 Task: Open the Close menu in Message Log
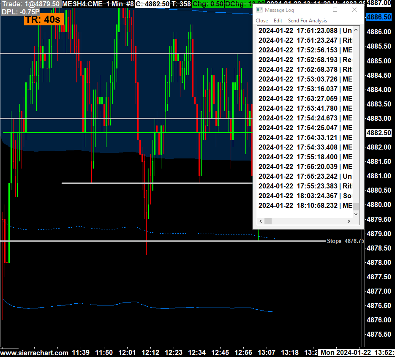coord(262,21)
